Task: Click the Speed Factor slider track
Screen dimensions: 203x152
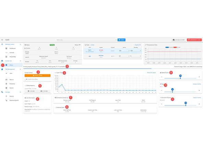Action: pyautogui.click(x=180, y=78)
